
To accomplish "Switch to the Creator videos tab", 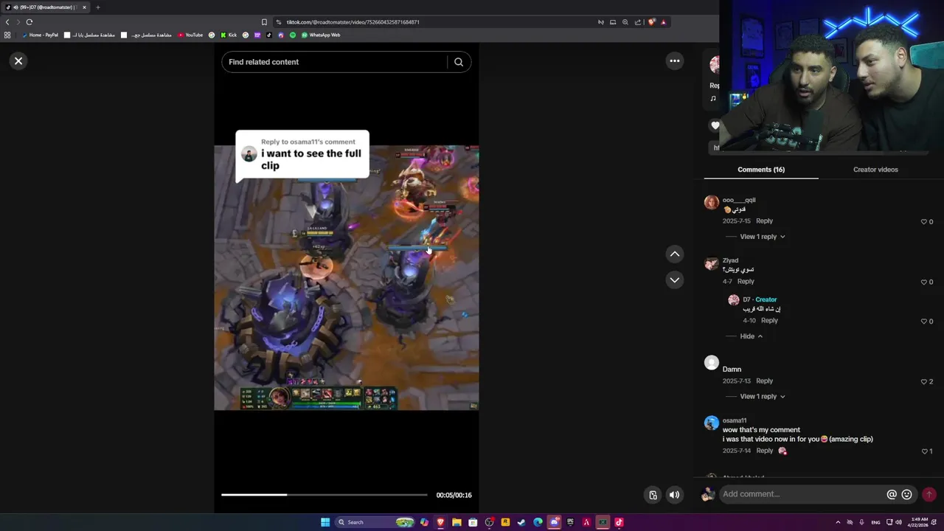I will [x=875, y=170].
